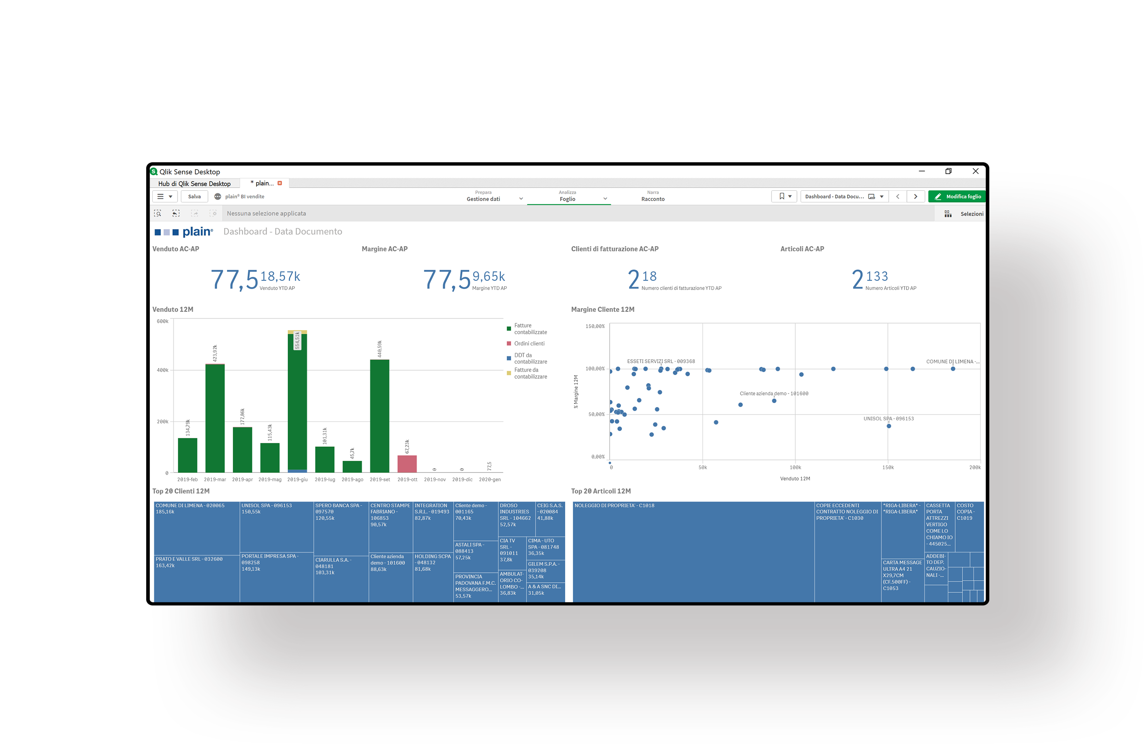Click the Modifica foglio button
This screenshot has width=1148, height=747.
tap(957, 196)
